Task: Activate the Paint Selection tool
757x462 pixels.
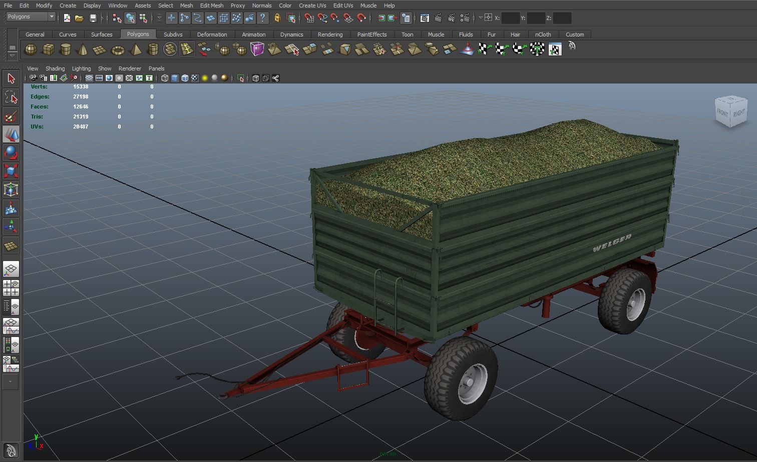Action: [x=11, y=116]
